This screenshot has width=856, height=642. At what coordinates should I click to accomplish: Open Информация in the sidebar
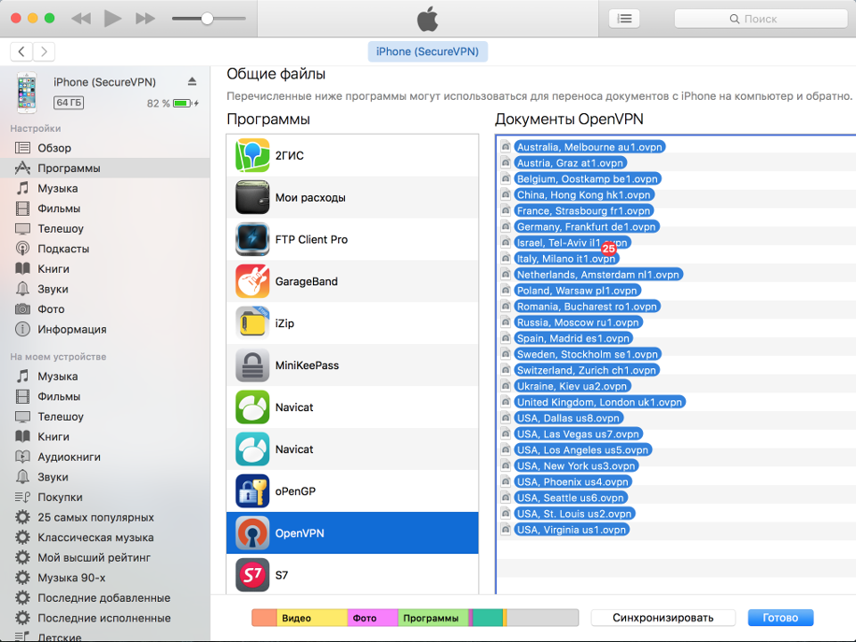105,330
